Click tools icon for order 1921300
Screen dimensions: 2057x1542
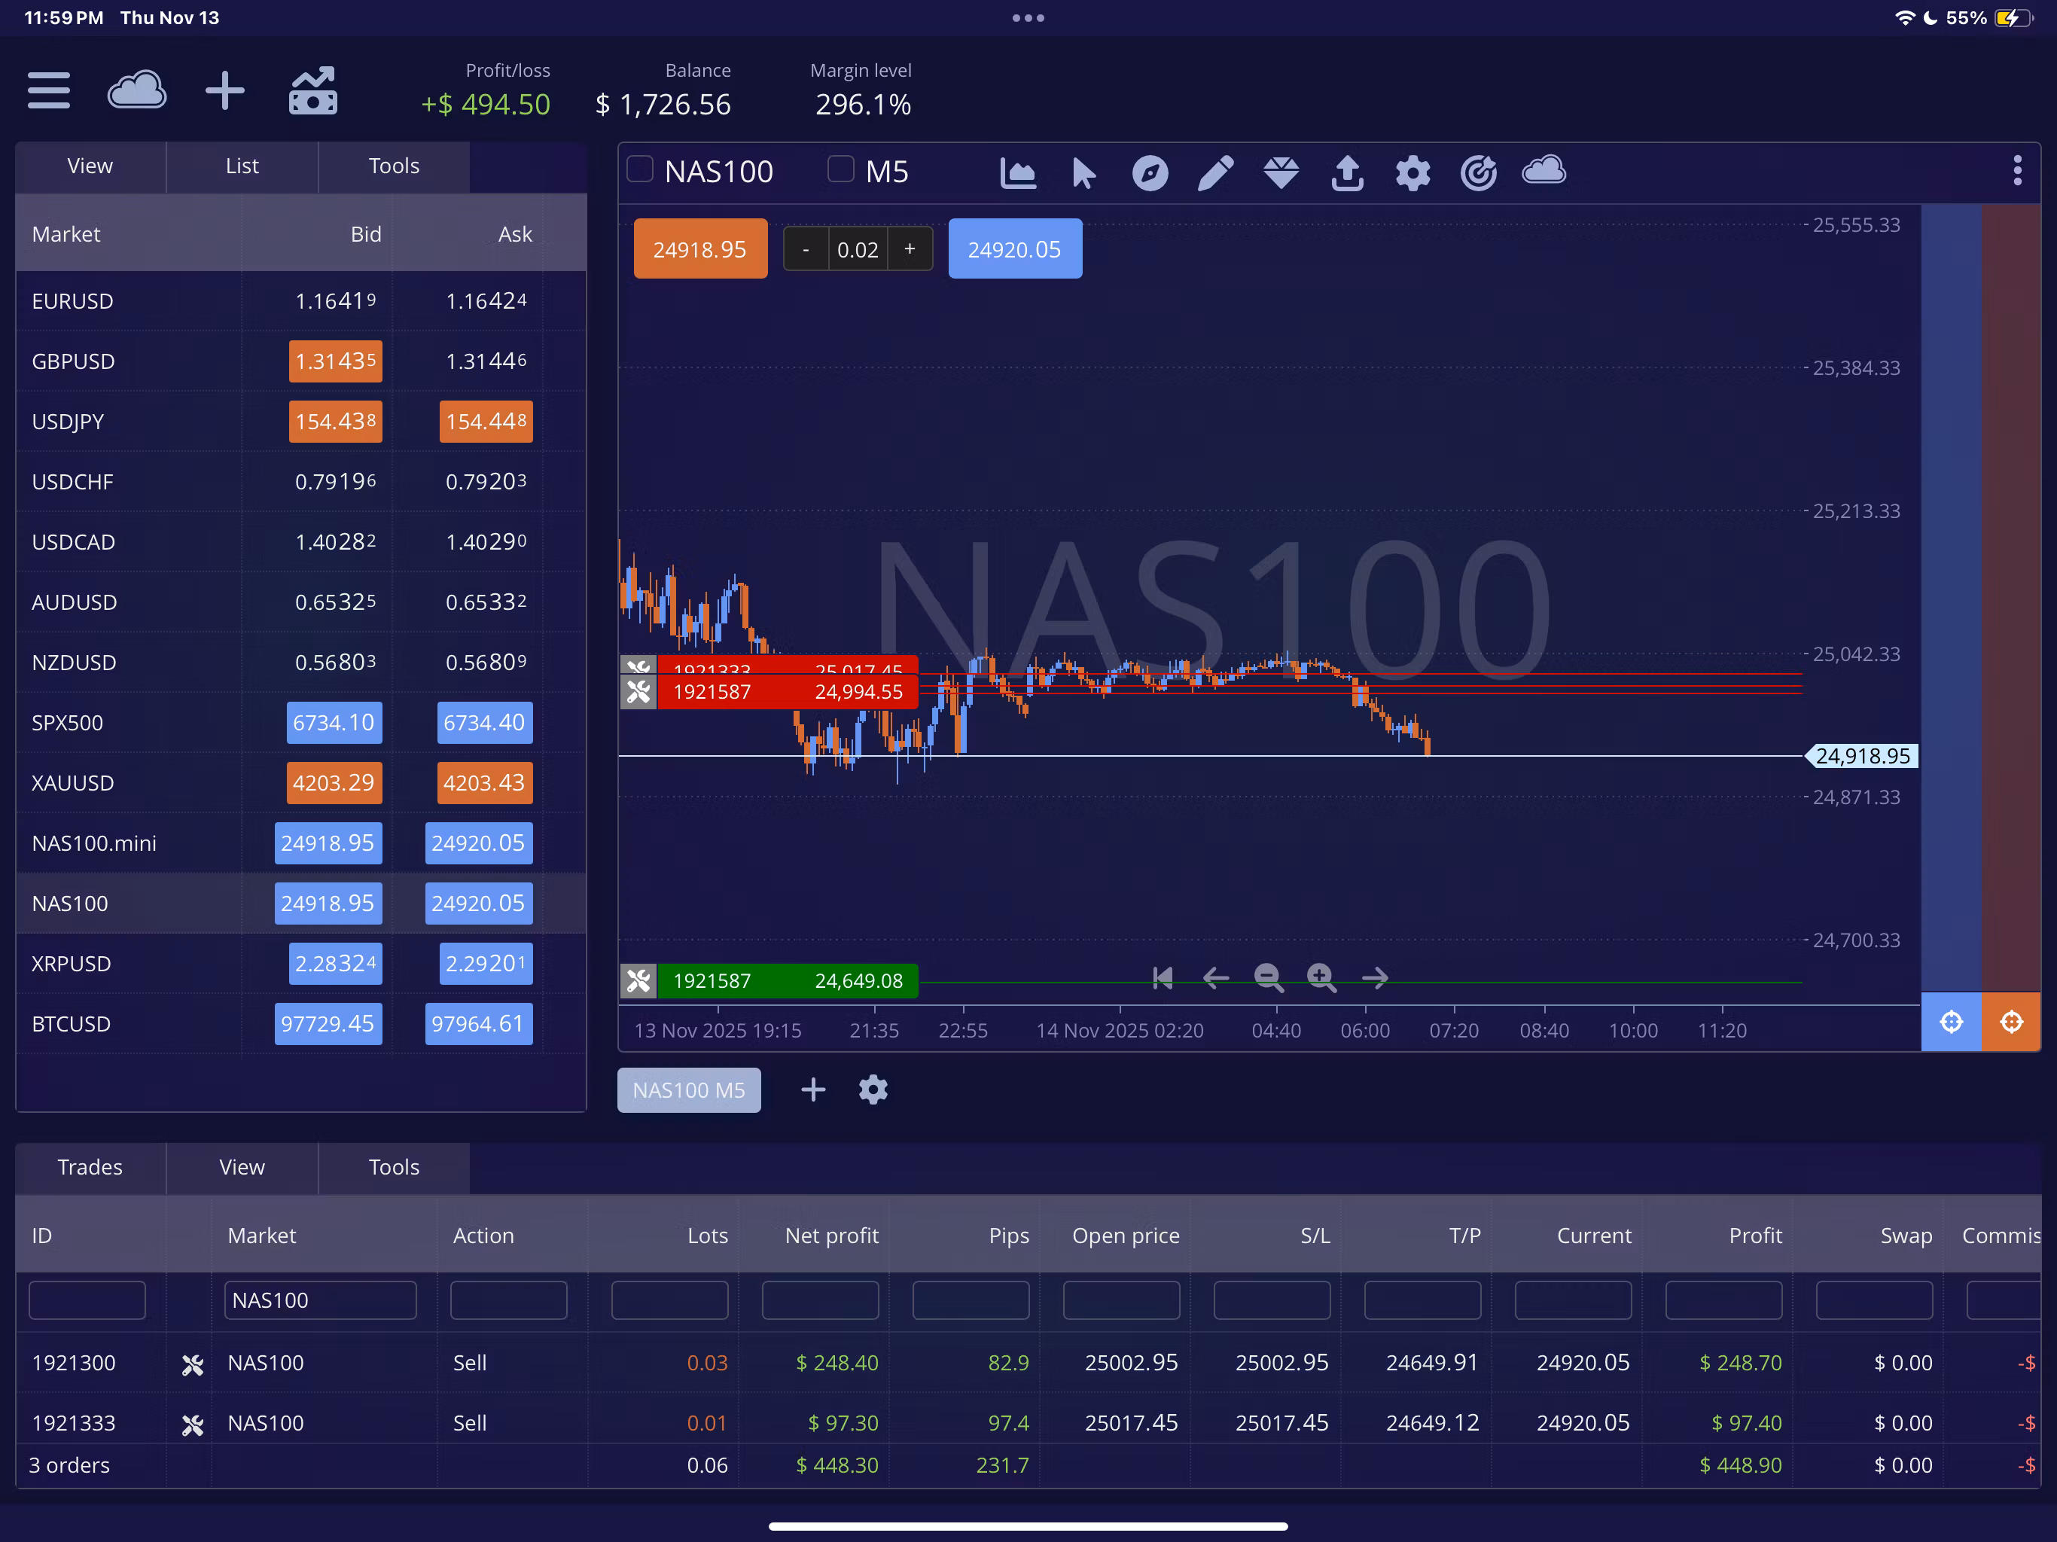tap(193, 1364)
